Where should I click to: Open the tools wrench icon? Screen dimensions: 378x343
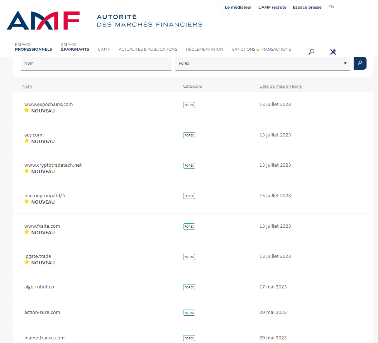point(333,52)
